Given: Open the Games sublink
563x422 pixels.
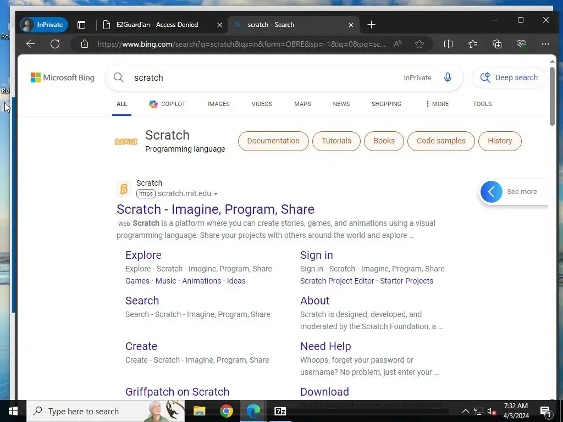Looking at the screenshot, I should 137,281.
